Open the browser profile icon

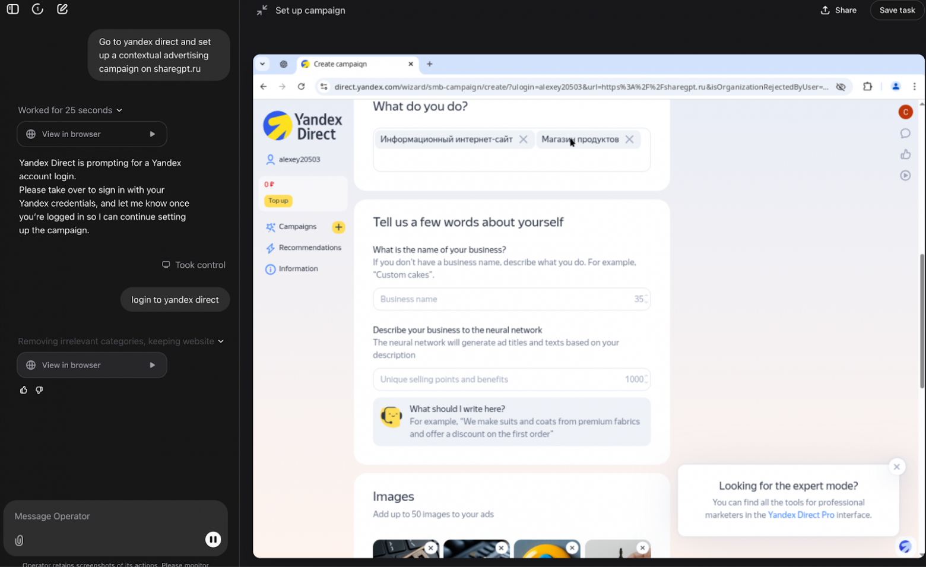[896, 87]
